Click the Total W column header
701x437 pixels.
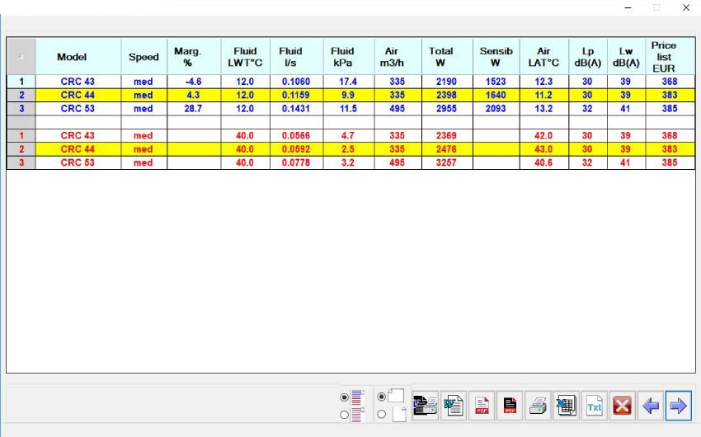pyautogui.click(x=447, y=56)
